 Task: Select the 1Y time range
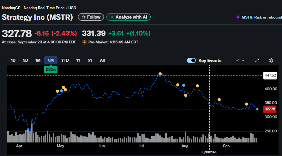(78, 60)
